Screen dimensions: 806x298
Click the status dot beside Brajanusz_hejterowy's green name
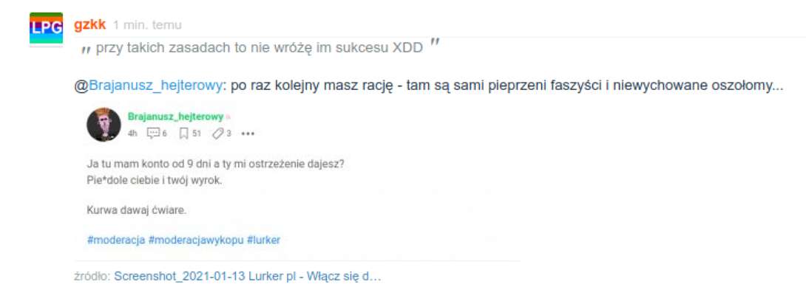click(228, 117)
